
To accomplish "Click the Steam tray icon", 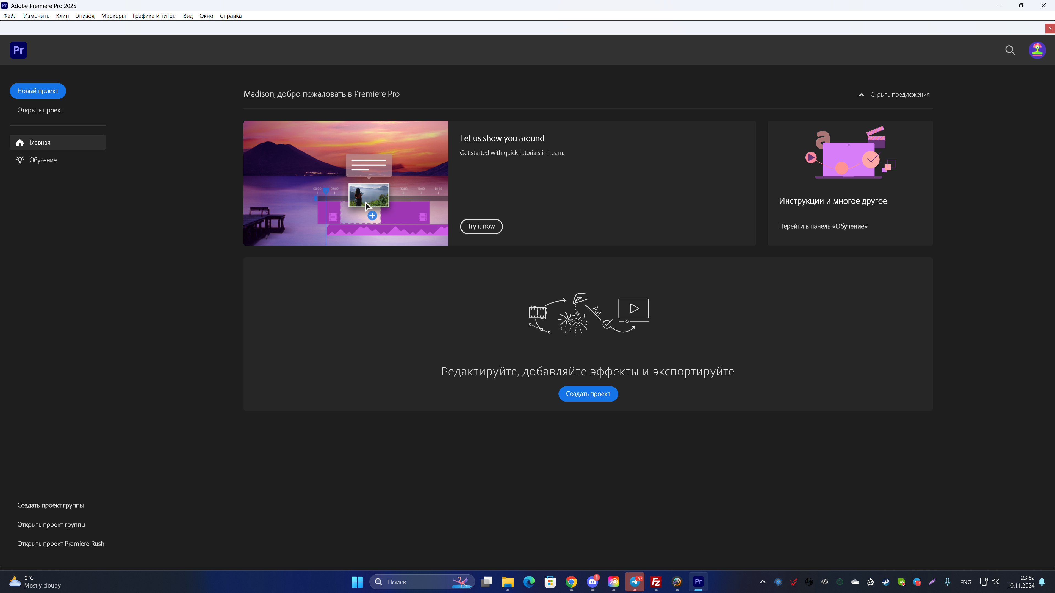I will (x=885, y=581).
